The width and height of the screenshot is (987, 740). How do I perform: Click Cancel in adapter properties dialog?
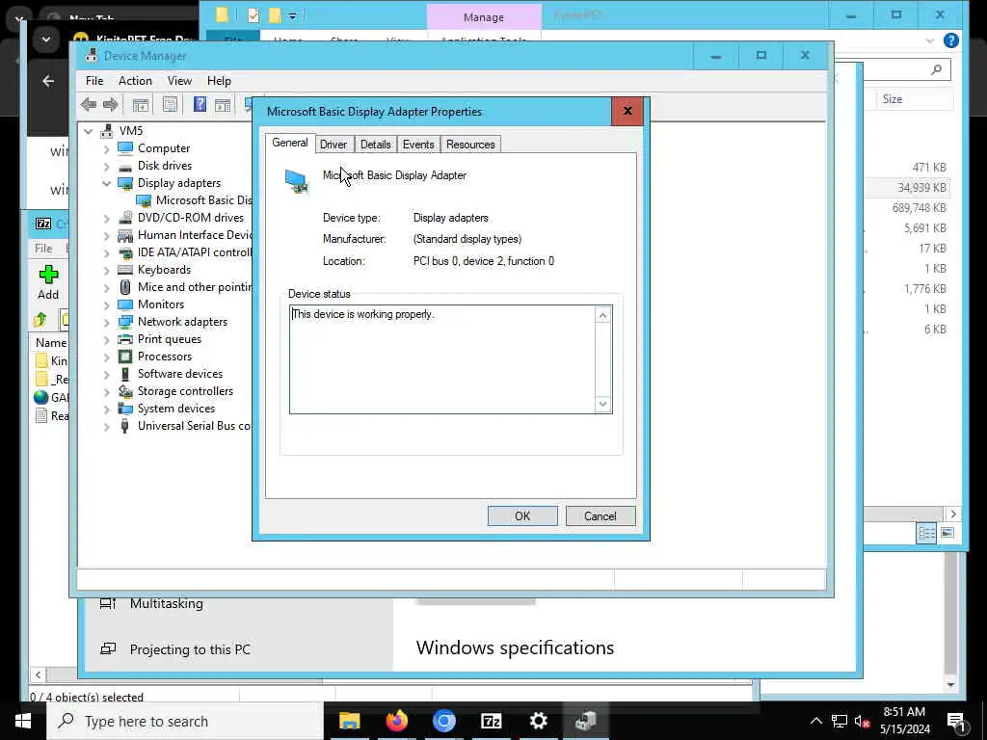point(600,516)
